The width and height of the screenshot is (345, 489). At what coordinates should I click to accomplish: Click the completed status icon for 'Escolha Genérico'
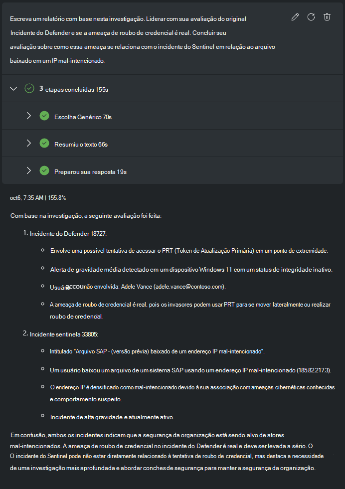[x=44, y=116]
